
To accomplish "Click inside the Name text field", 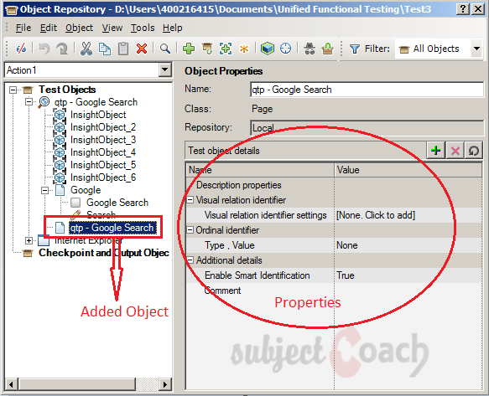I will (367, 90).
